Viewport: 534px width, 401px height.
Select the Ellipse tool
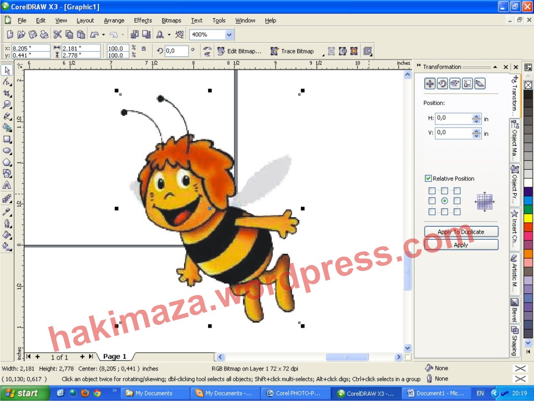pos(7,151)
